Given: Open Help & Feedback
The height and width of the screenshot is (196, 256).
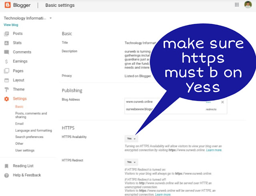Looking at the screenshot, I should click(27, 175).
